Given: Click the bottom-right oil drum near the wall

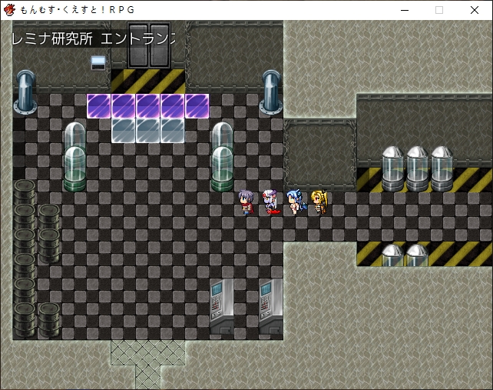Looking at the screenshot, I should click(x=49, y=319).
